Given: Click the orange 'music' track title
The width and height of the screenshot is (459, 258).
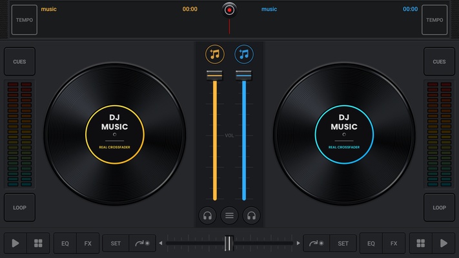Looking at the screenshot, I should coord(48,9).
